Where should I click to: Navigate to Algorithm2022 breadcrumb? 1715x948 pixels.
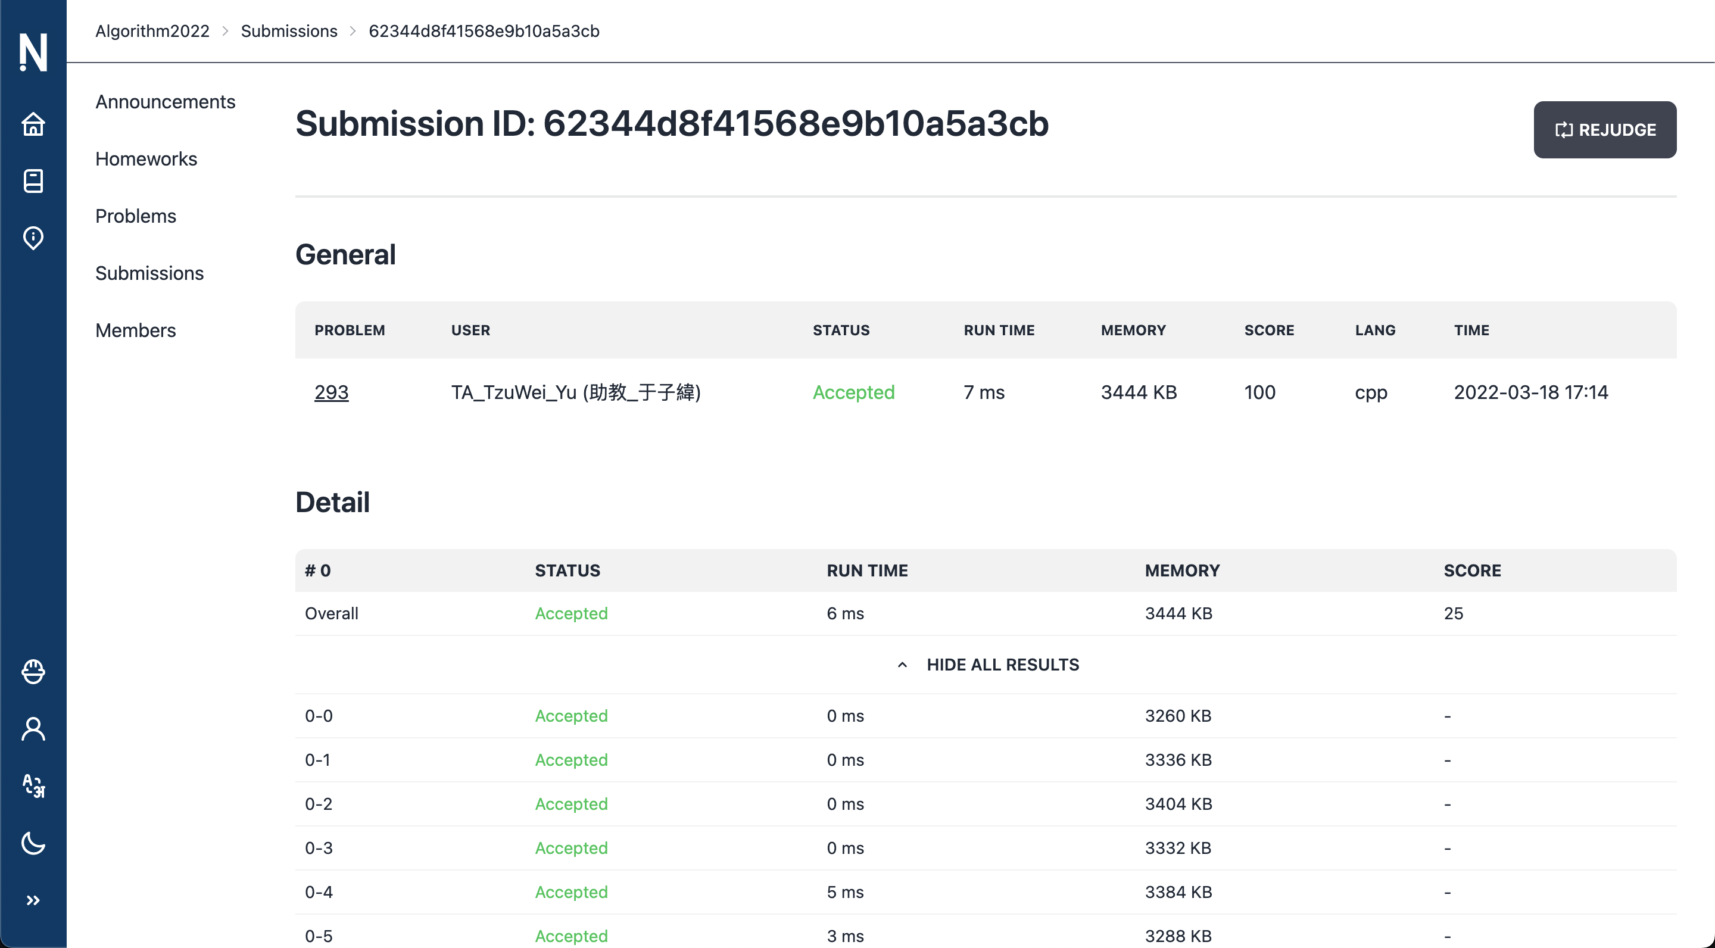pyautogui.click(x=152, y=32)
